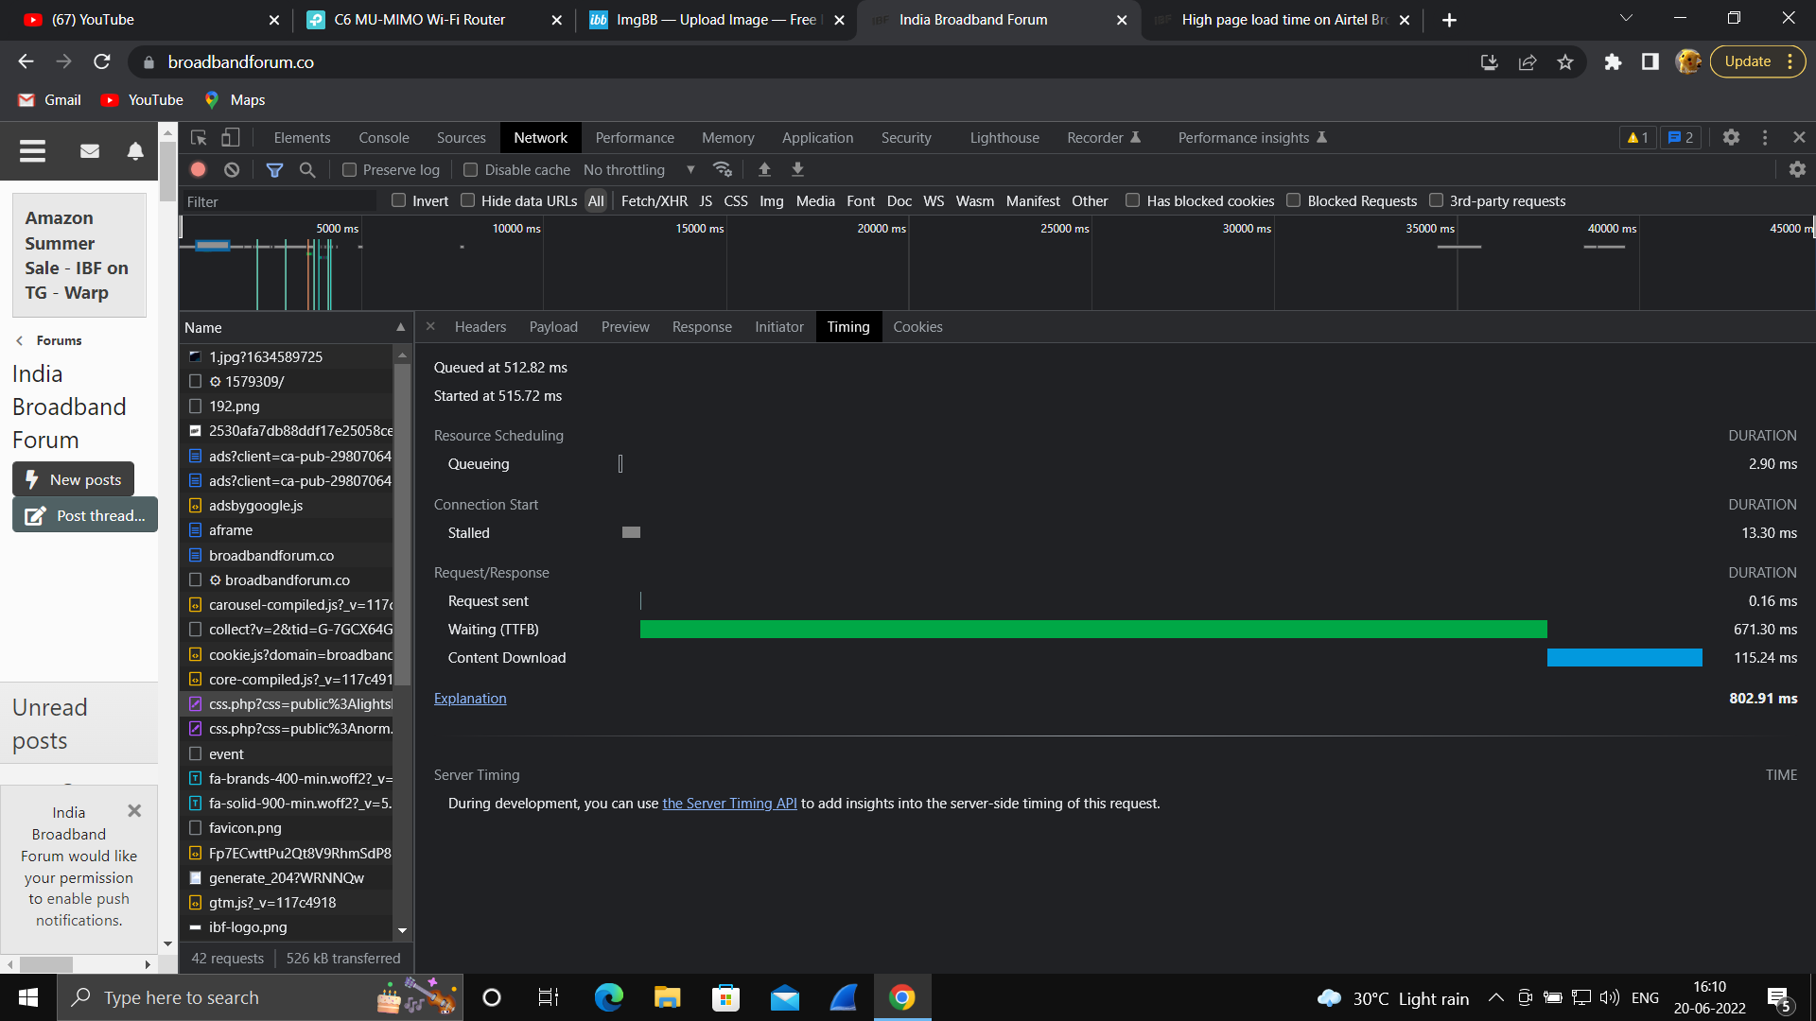Check Hide data URLs option

click(468, 200)
